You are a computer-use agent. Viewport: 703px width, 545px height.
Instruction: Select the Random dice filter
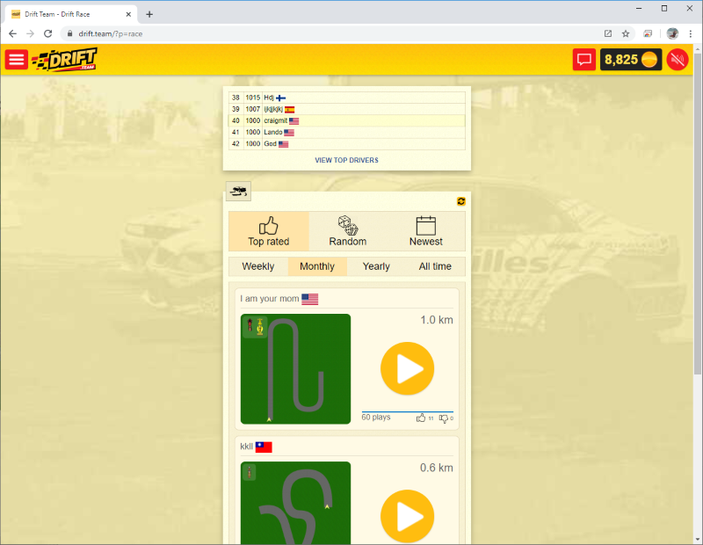pos(348,231)
